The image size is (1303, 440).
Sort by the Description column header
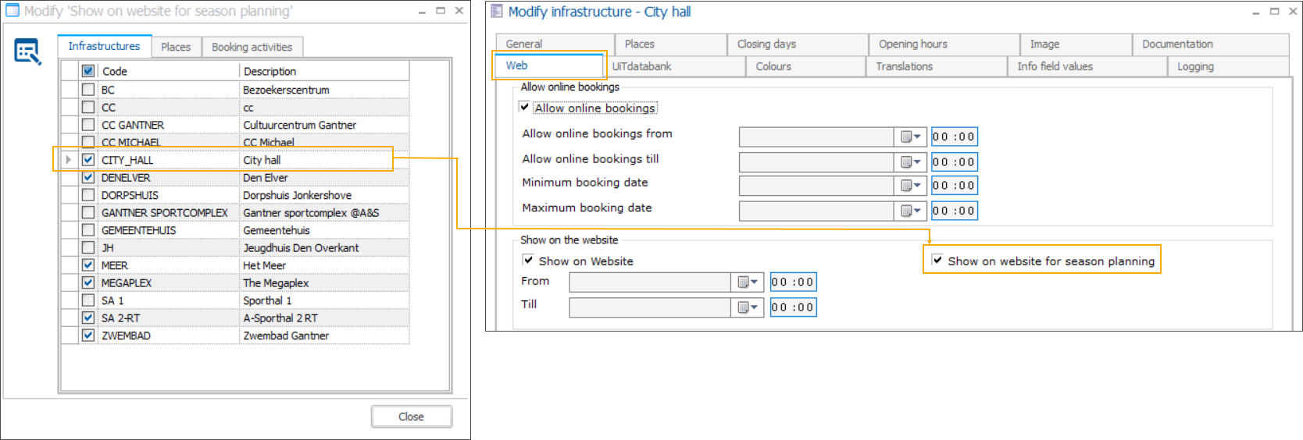(x=324, y=71)
